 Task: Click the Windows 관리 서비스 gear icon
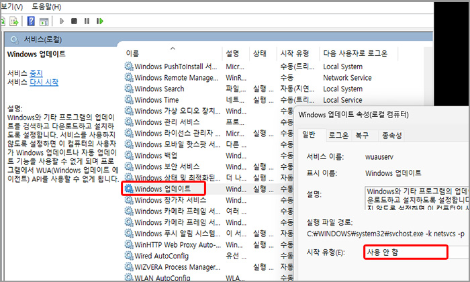pyautogui.click(x=129, y=122)
